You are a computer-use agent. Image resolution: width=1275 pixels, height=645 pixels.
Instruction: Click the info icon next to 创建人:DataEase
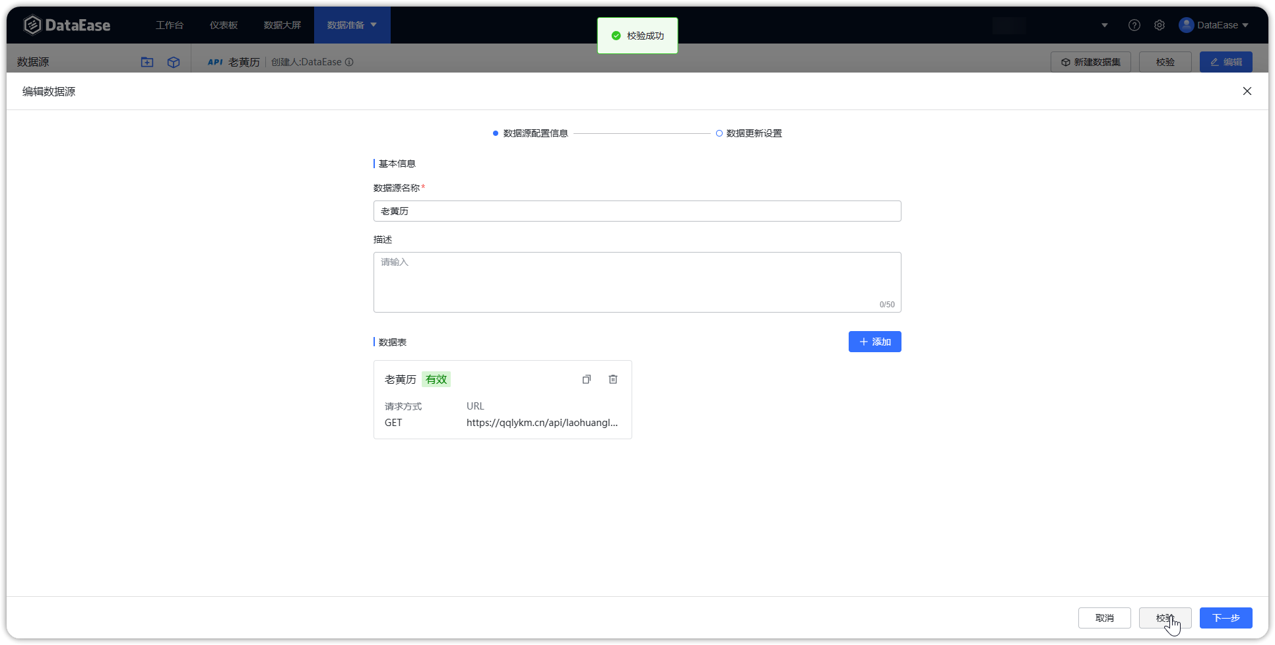(x=349, y=61)
